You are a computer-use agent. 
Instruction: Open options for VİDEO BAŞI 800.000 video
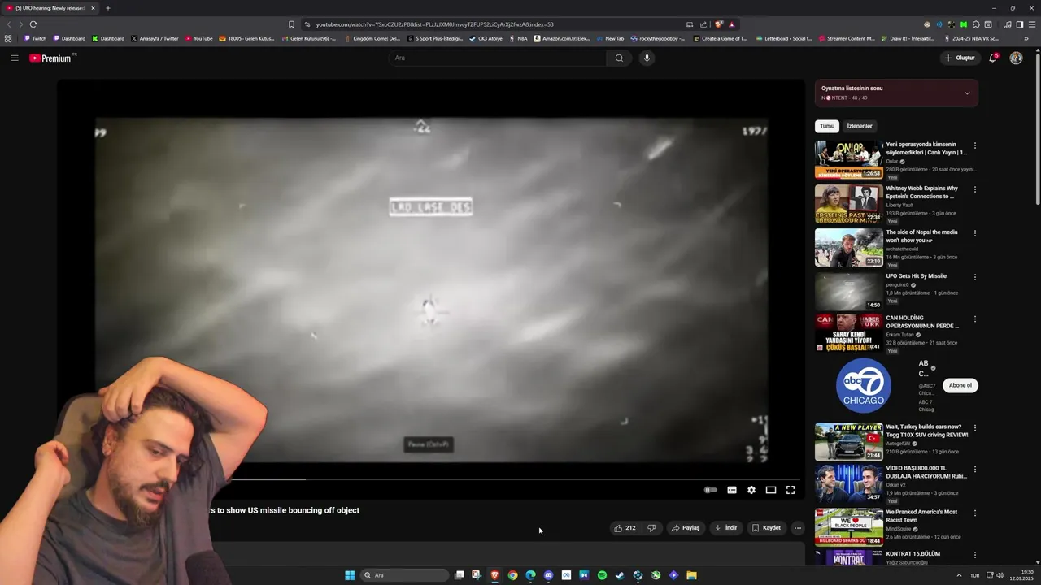click(x=975, y=470)
